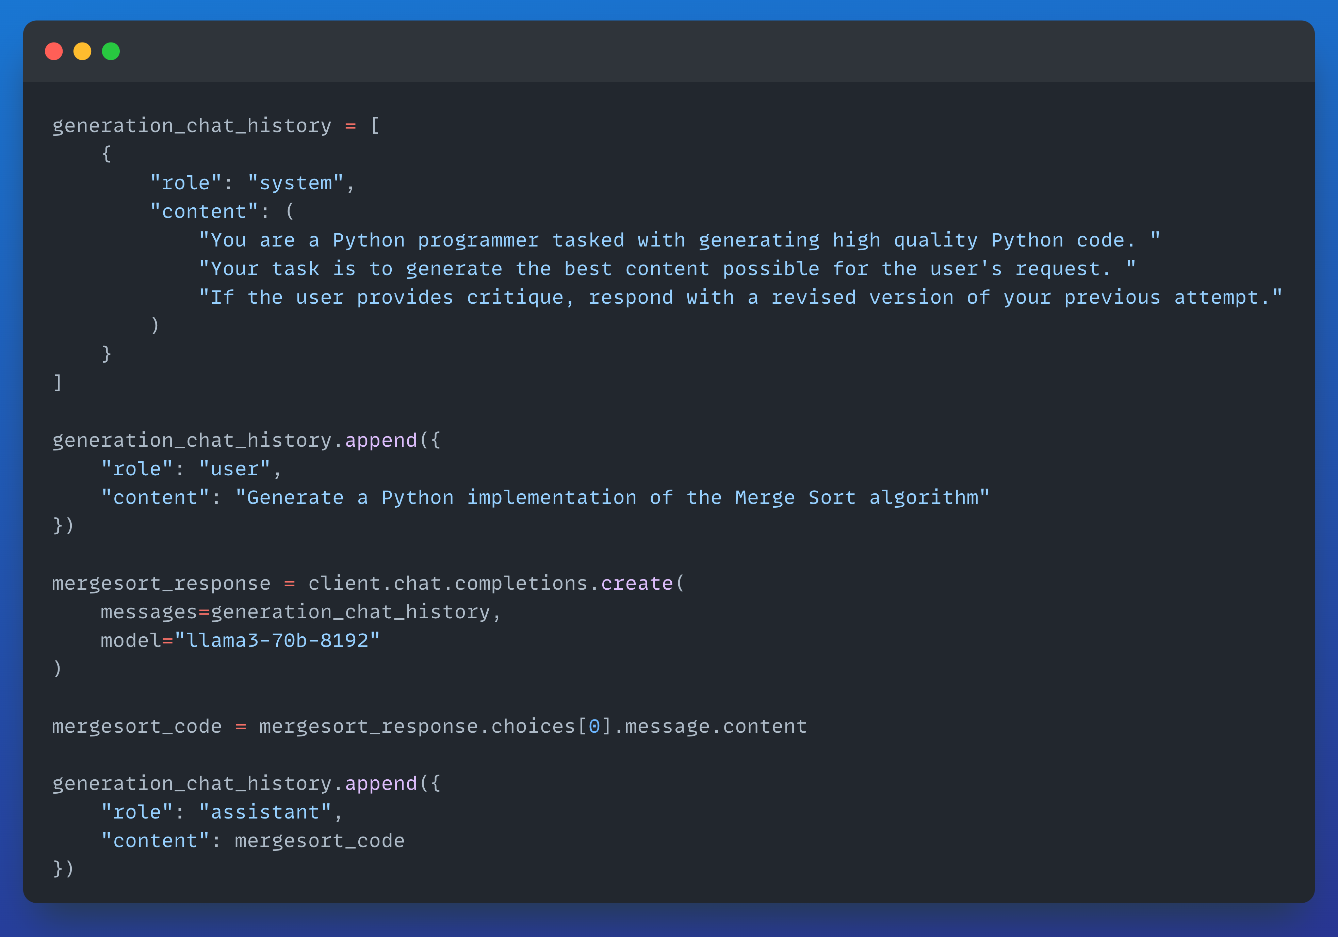Click the first purple append method call
This screenshot has height=937, width=1338.
[x=381, y=440]
